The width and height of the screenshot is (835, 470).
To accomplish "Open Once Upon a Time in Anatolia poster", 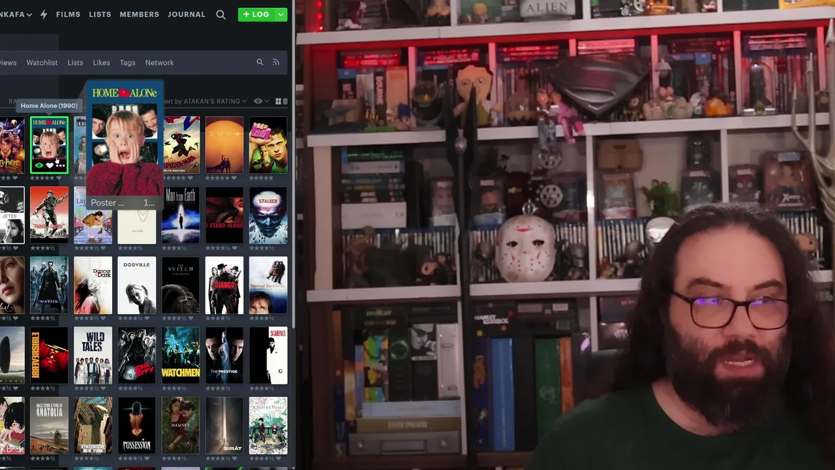I will [x=49, y=426].
